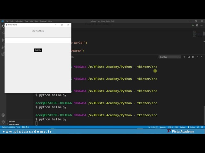Open the Manage gear icon
The image size is (205, 153).
[x=3, y=122]
